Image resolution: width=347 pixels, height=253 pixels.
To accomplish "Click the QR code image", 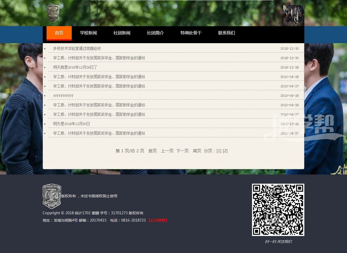I will pyautogui.click(x=278, y=210).
